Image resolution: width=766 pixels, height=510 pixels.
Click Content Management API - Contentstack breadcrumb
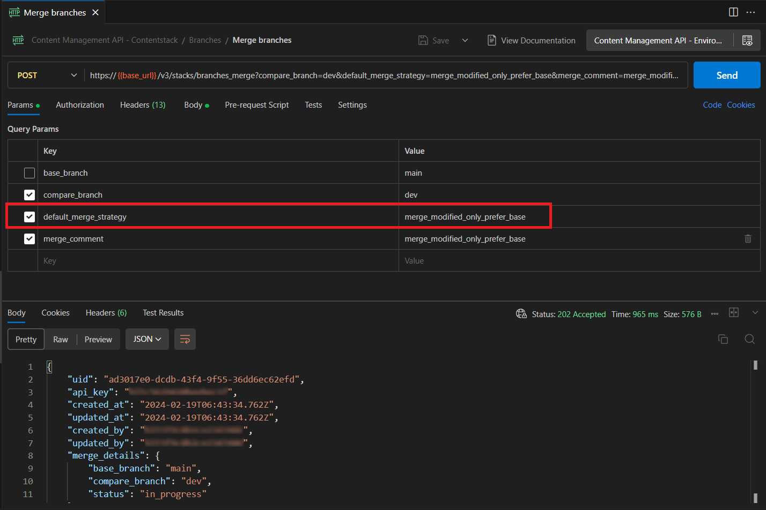[x=105, y=40]
